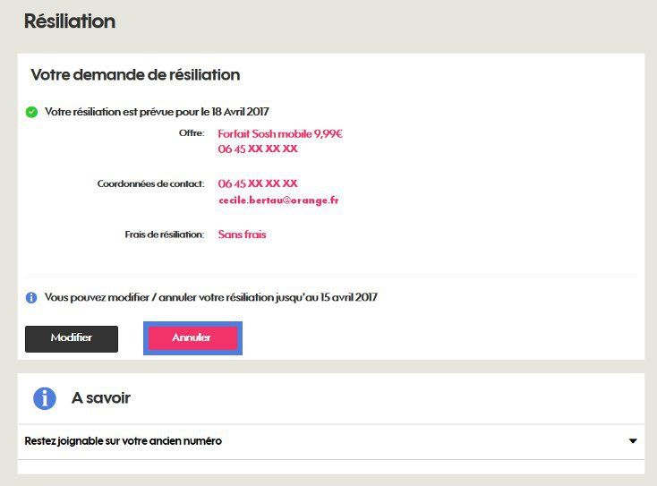Click the Sans frais value
Viewport: 657px width, 486px height.
pos(242,234)
